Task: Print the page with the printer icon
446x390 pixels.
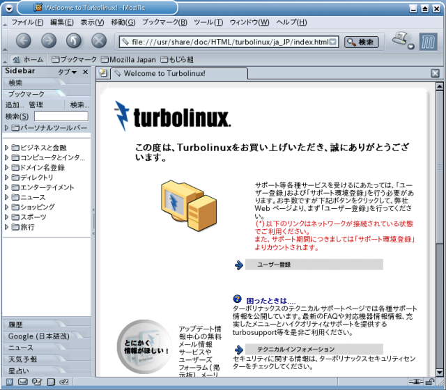Action: point(401,39)
